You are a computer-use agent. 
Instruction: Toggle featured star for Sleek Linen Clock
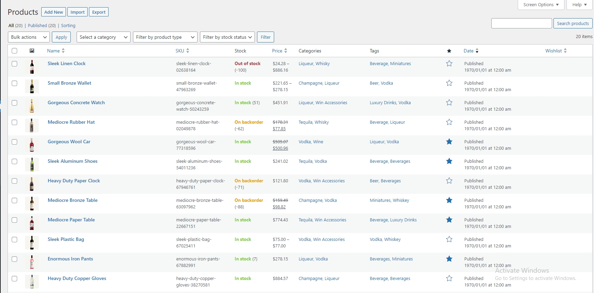449,64
